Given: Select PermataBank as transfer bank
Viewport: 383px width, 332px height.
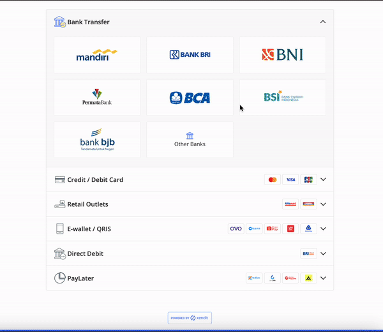Looking at the screenshot, I should (x=97, y=97).
